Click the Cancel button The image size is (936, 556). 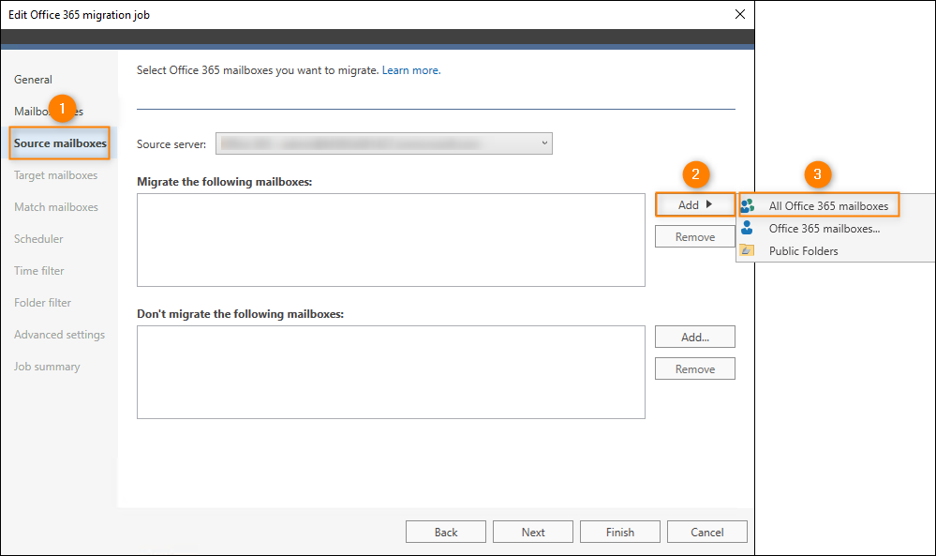[707, 533]
